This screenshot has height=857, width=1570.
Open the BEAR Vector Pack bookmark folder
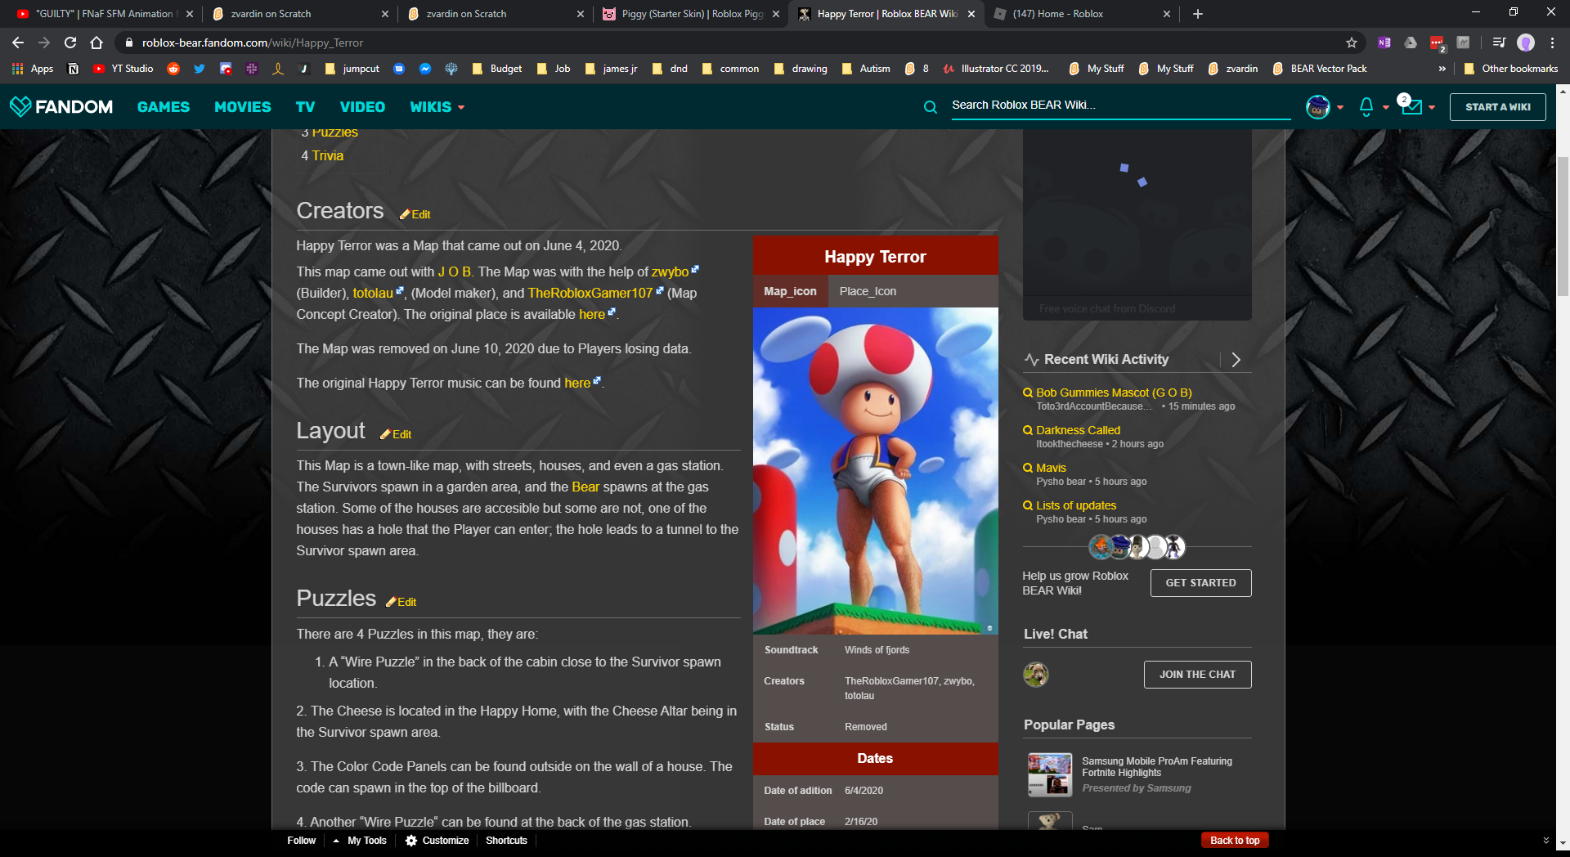[1320, 69]
